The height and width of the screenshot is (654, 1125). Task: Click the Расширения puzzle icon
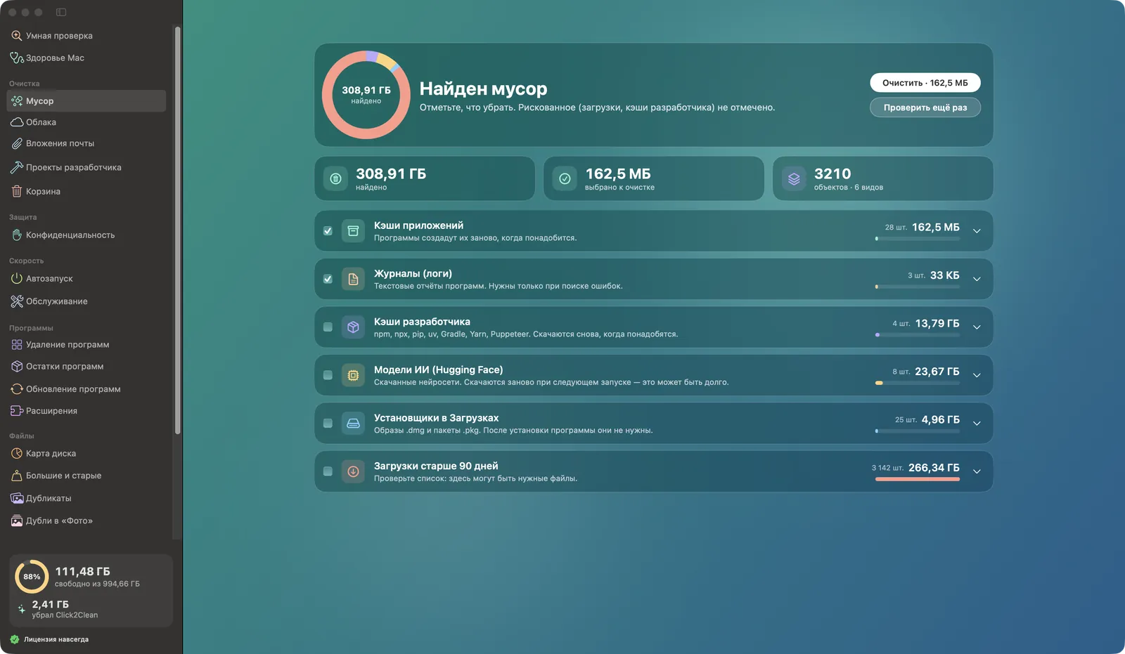(17, 410)
